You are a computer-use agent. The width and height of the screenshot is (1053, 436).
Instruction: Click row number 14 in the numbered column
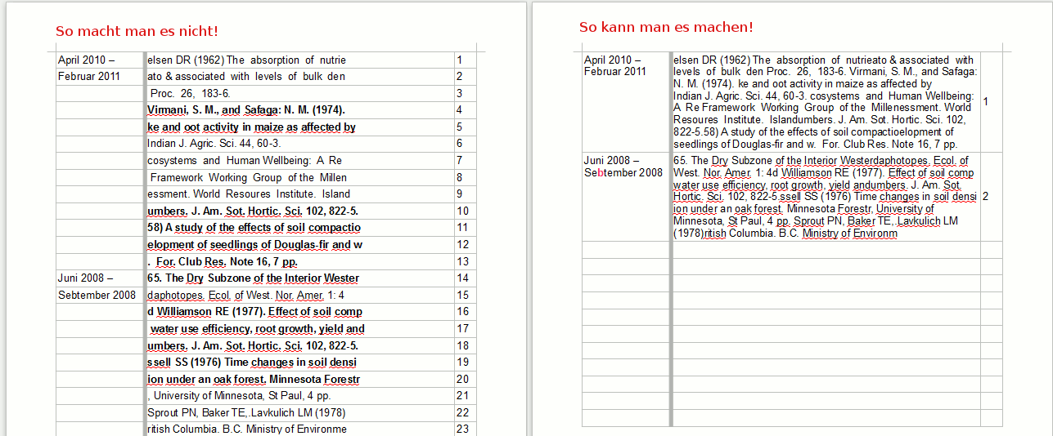[x=463, y=278]
